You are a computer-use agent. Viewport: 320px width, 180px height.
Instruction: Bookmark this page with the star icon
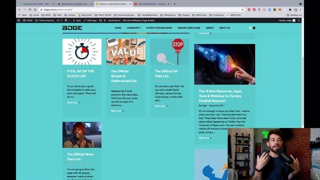click(x=242, y=9)
